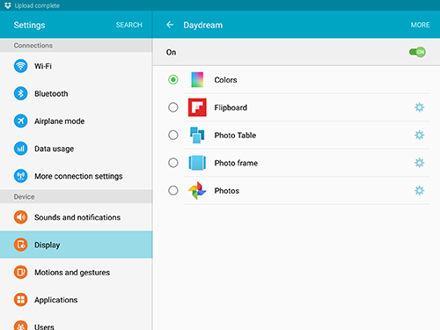Image resolution: width=440 pixels, height=330 pixels.
Task: Open Photos daydream settings gear
Action: click(x=419, y=190)
